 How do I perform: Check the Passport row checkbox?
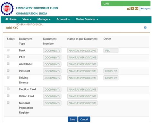[8, 70]
